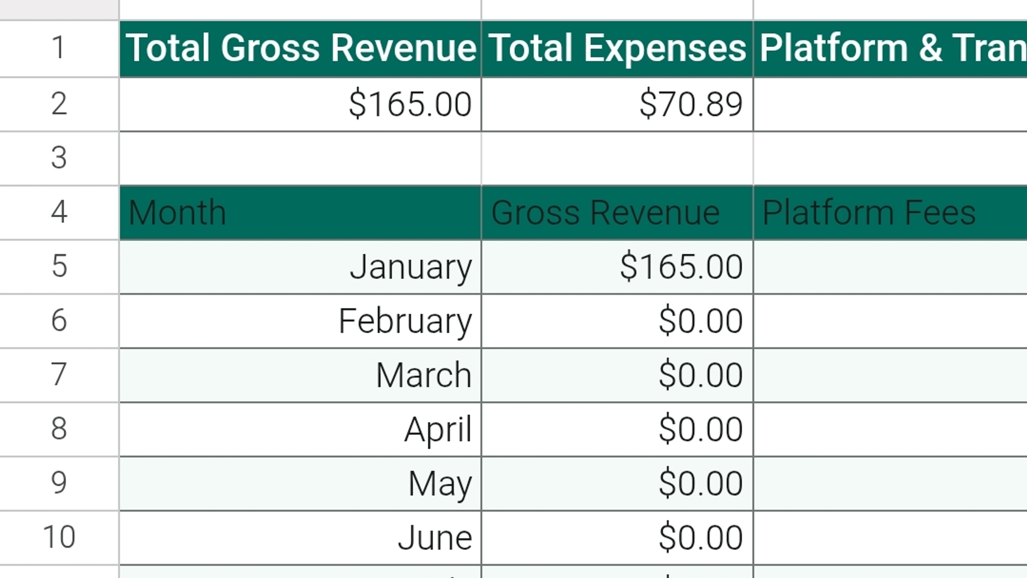Select the June cell
Viewport: 1027px width, 578px height.
(300, 538)
